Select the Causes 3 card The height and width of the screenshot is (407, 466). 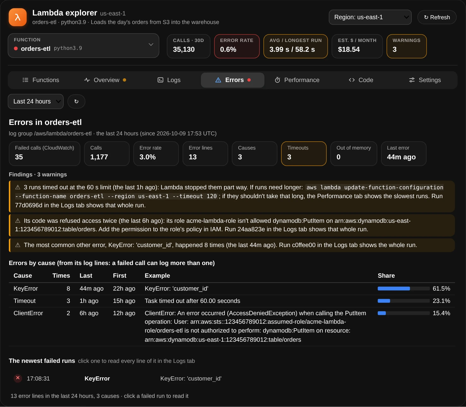click(254, 154)
